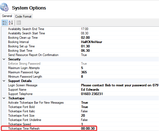
Task: Click the System Options globe gear icon
Action: click(x=4, y=7)
